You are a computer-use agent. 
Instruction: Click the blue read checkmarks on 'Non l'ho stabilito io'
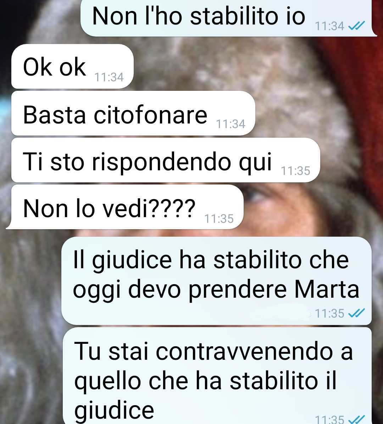[356, 26]
